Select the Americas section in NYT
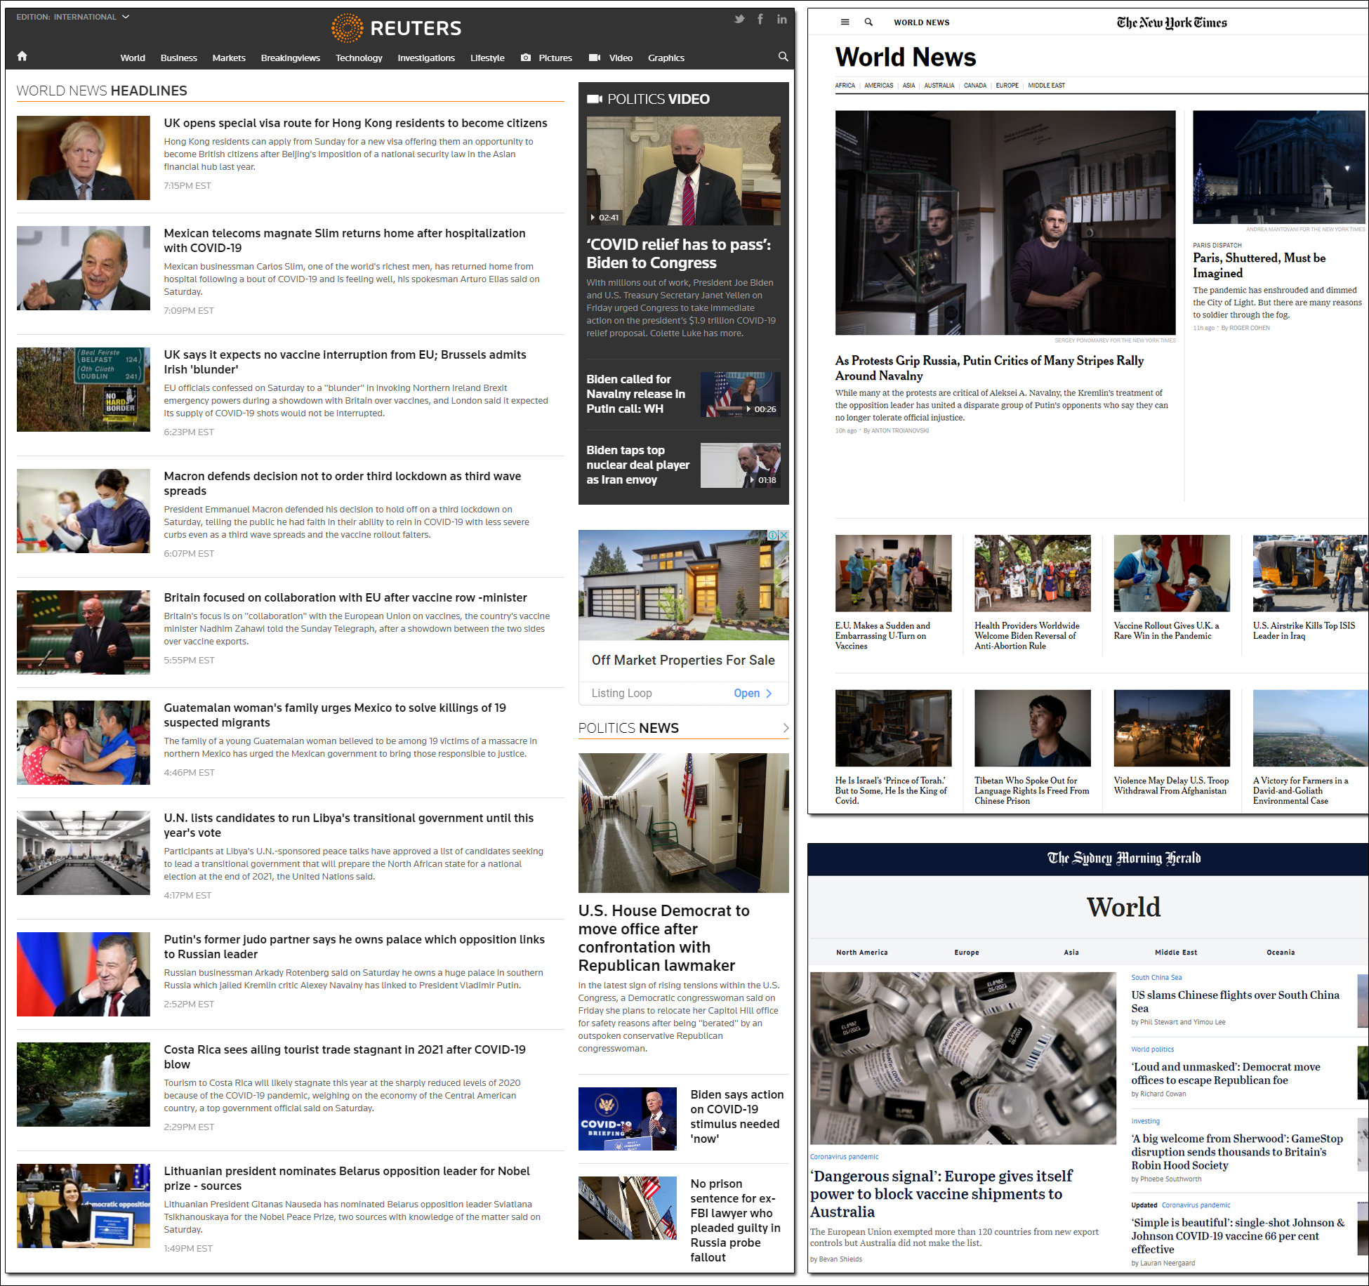 (x=878, y=86)
